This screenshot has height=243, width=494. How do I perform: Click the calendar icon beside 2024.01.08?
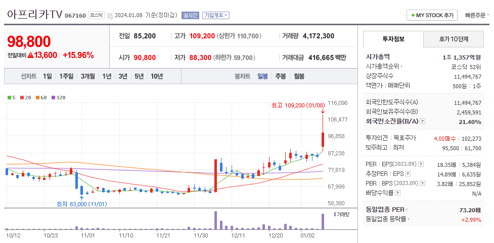[110, 16]
